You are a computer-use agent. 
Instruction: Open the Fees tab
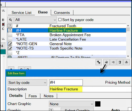[x=33, y=96]
